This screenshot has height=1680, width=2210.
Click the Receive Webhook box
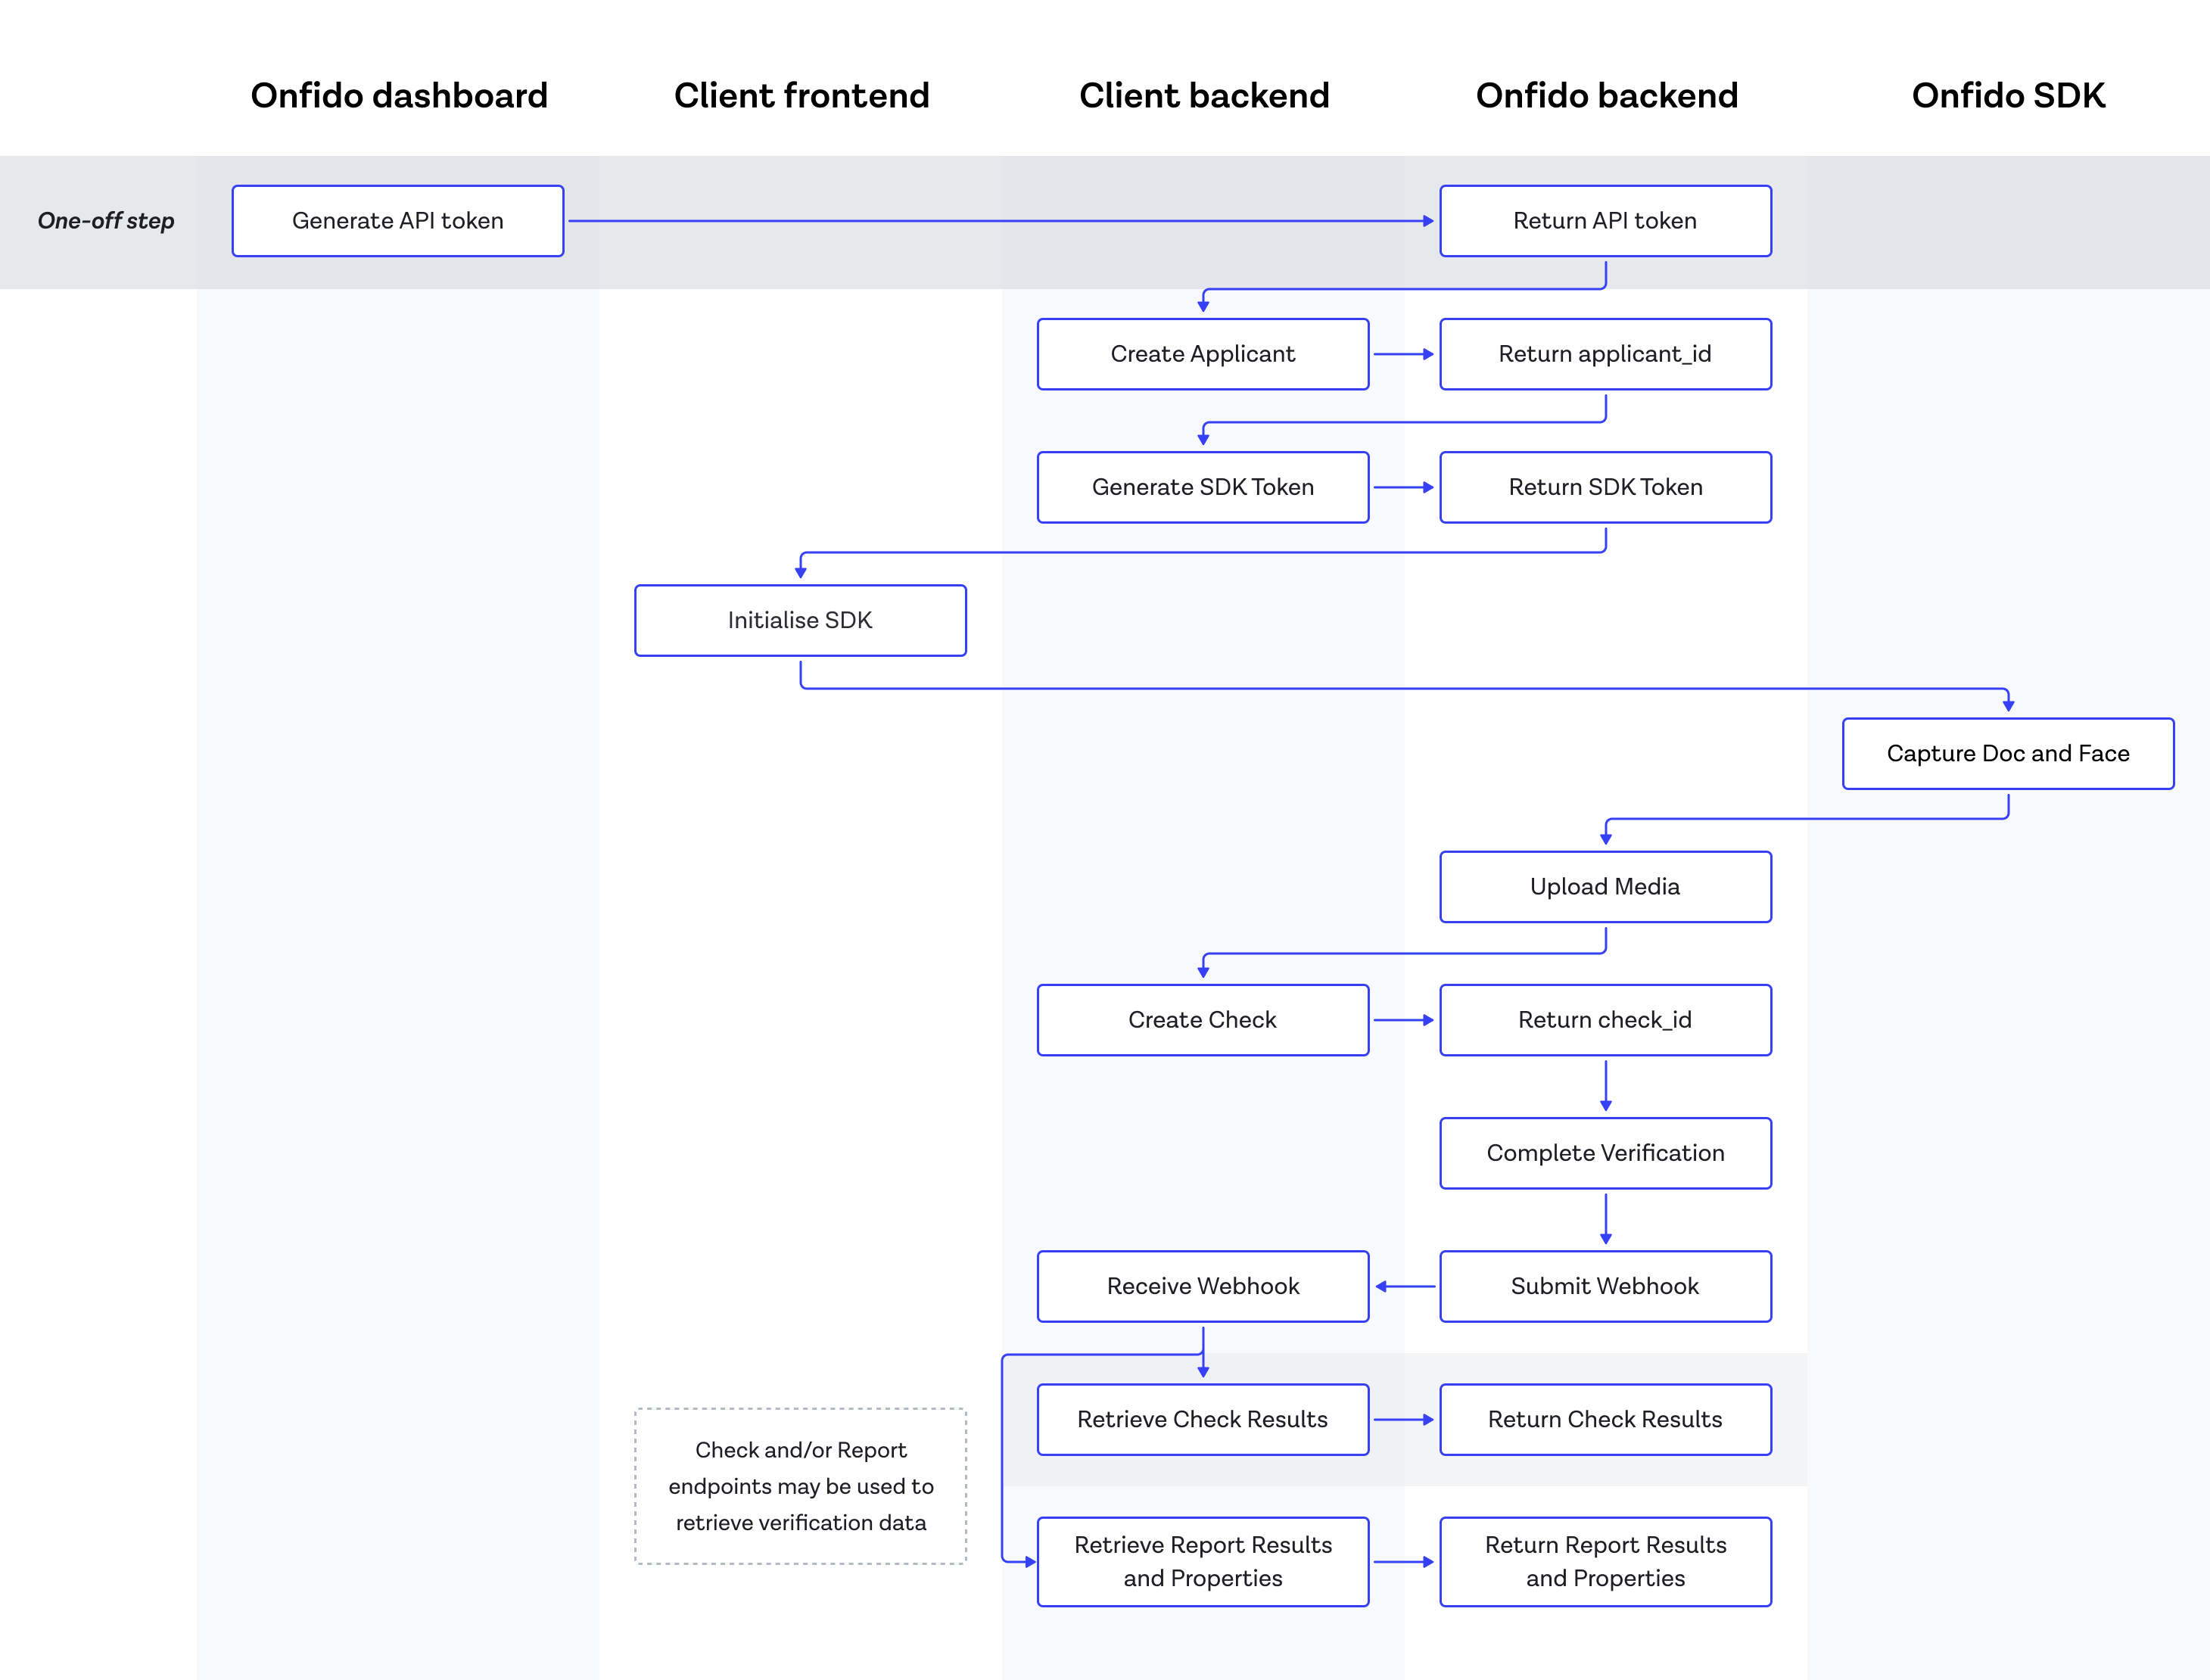click(1202, 1286)
